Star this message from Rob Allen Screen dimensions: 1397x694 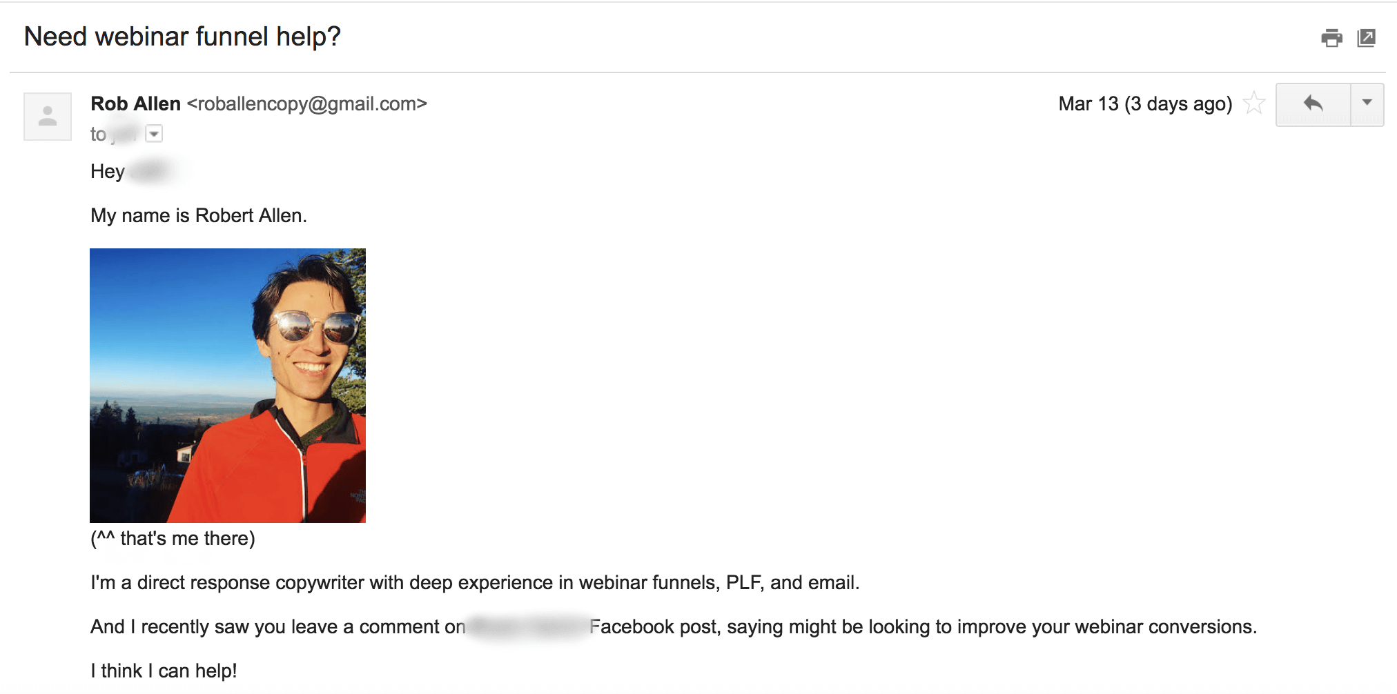coord(1254,103)
